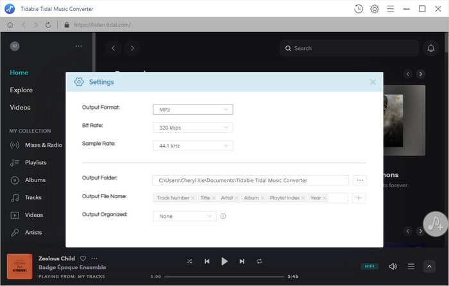Go forward in the address toolbar
The image size is (449, 286).
[x=36, y=25]
